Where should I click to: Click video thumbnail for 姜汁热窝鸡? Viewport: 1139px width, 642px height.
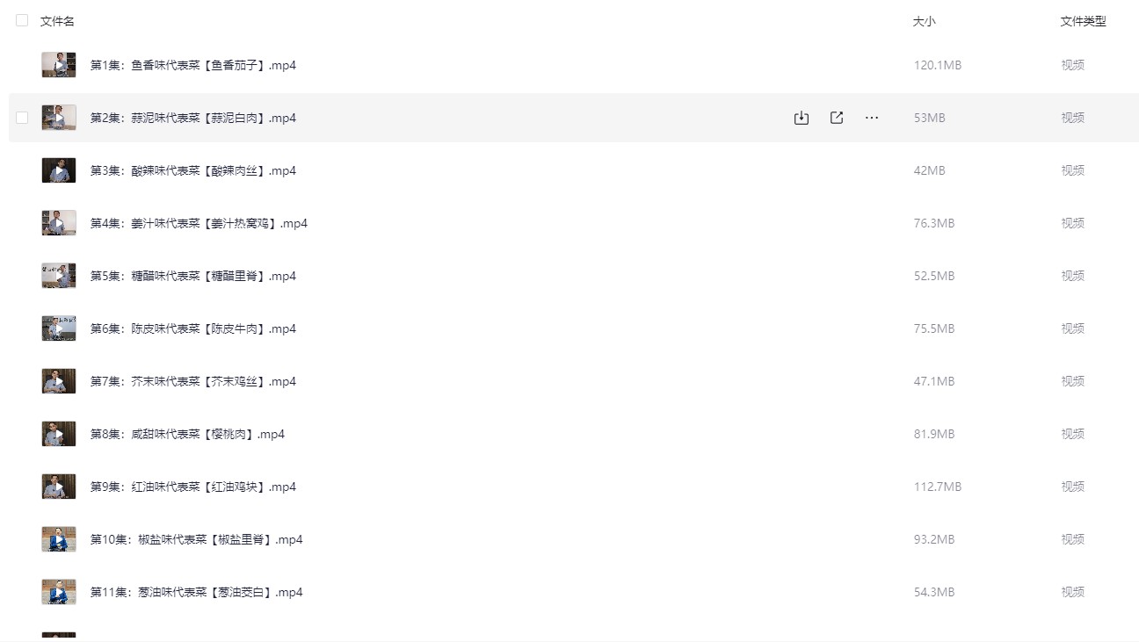point(59,223)
